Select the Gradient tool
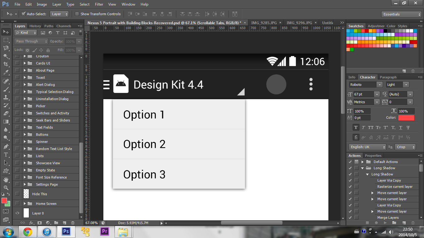 pyautogui.click(x=6, y=121)
